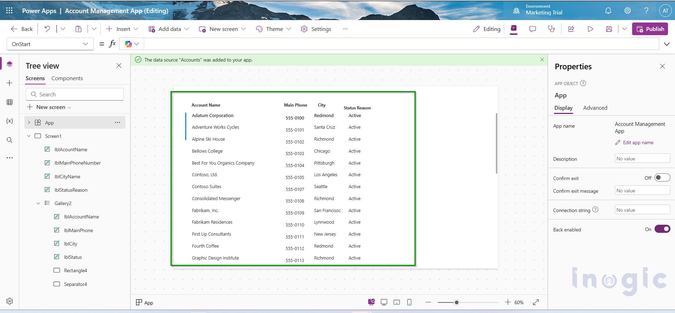Open the Paste dropdown arrow
The image size is (675, 313).
(x=94, y=29)
